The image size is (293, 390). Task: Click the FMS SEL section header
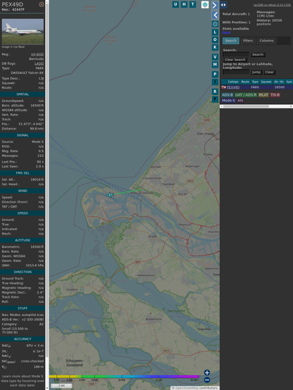click(x=23, y=173)
